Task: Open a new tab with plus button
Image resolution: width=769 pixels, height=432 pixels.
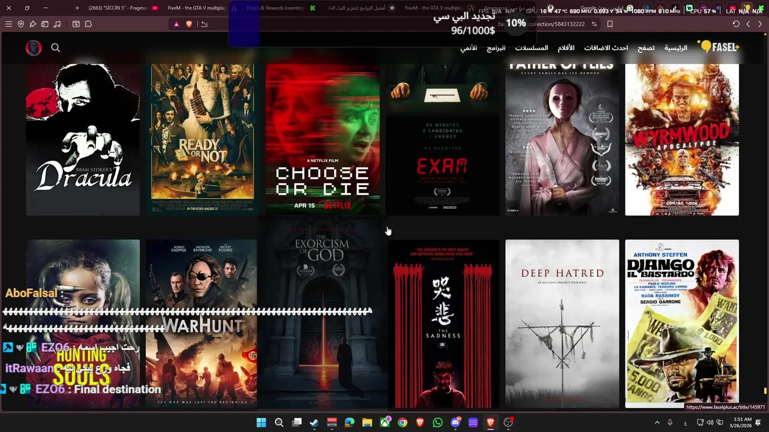Action: coord(77,8)
